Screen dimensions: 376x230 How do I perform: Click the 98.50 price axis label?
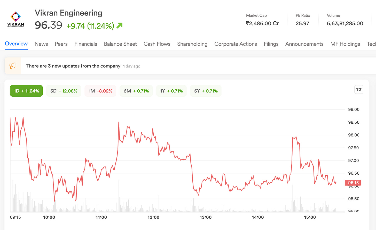point(354,122)
